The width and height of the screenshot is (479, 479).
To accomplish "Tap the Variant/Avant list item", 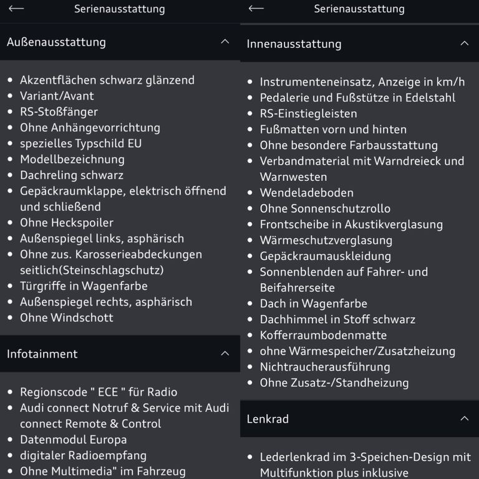I will pyautogui.click(x=57, y=96).
